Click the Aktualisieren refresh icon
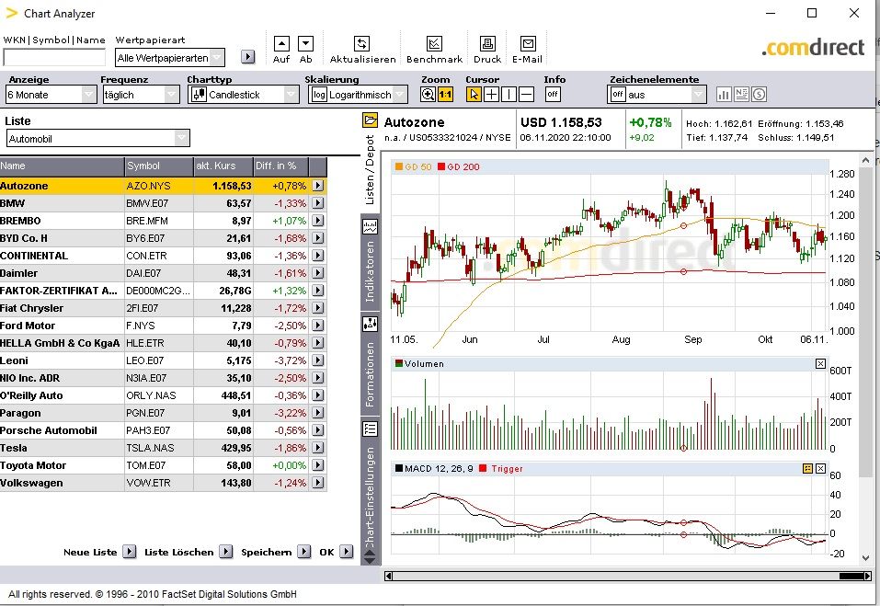Viewport: 880px width, 606px height. [x=362, y=44]
